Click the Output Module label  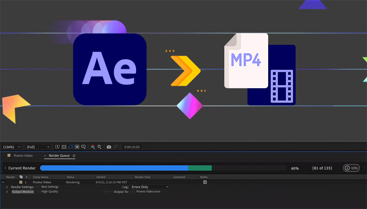click(x=23, y=192)
